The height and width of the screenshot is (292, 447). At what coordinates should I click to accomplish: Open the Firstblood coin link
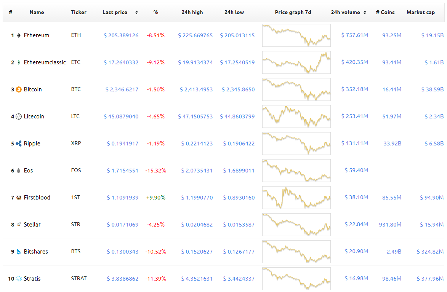point(37,198)
